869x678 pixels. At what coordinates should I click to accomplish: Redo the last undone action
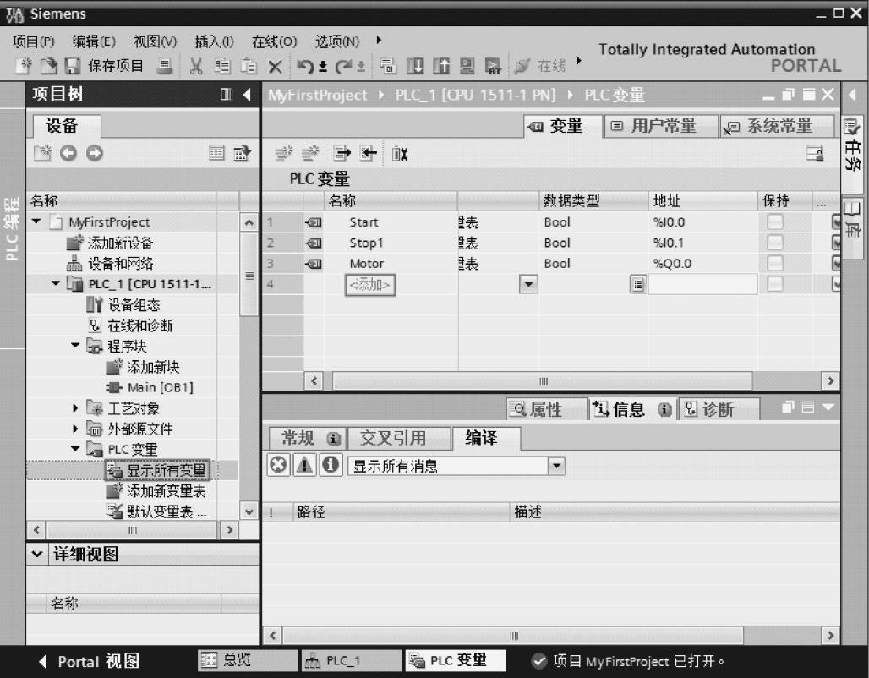click(343, 67)
